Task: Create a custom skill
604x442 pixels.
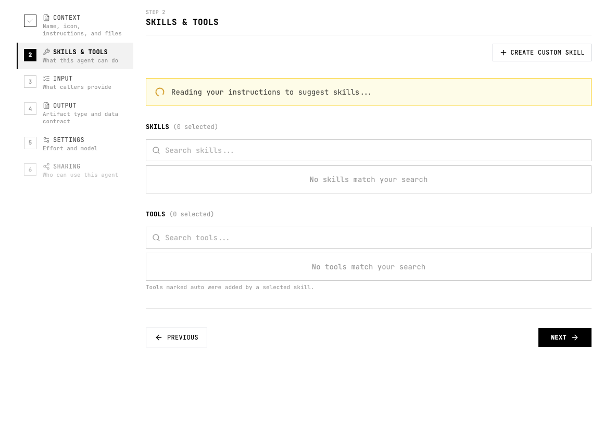Action: 542,53
